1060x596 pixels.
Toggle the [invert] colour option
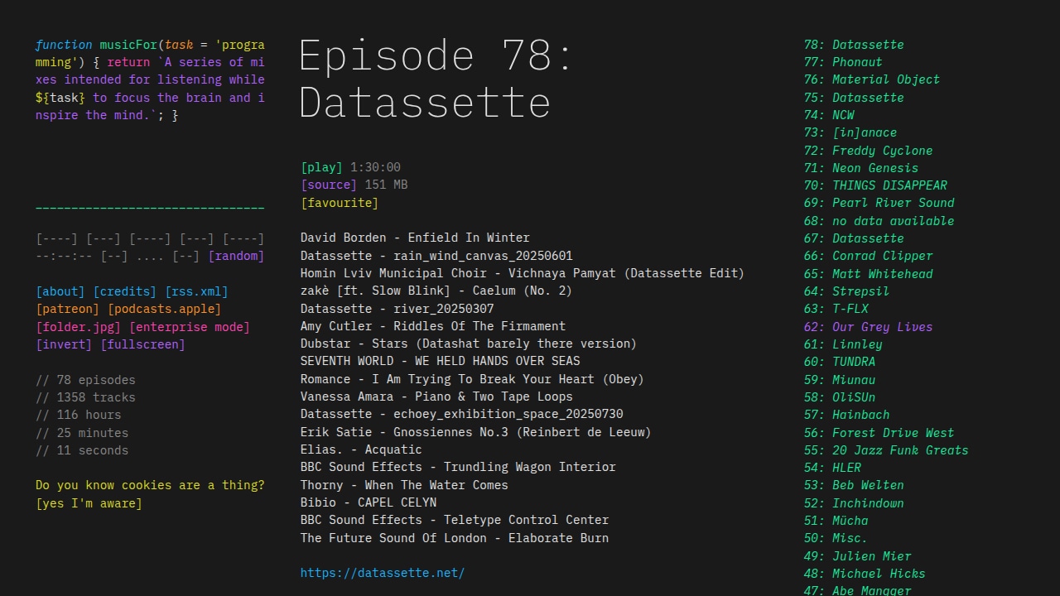[x=65, y=344]
